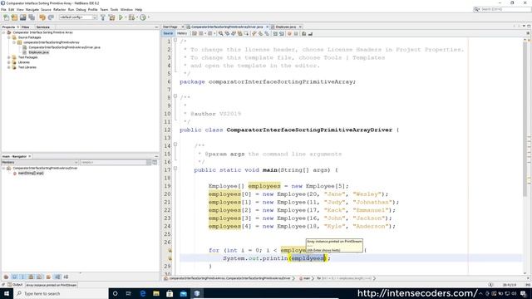Screen dimensions: 532x299
Task: Open Microsoft Edge from the taskbar
Action: 142,293
